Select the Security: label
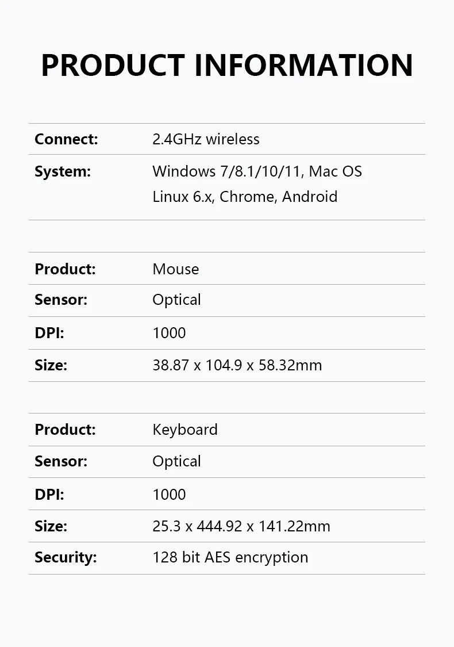Screen dimensions: 454x647 (66, 557)
